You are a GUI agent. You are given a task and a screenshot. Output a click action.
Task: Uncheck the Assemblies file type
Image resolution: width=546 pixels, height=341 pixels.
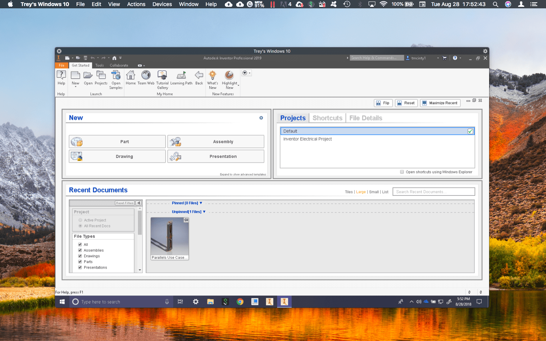coord(80,250)
